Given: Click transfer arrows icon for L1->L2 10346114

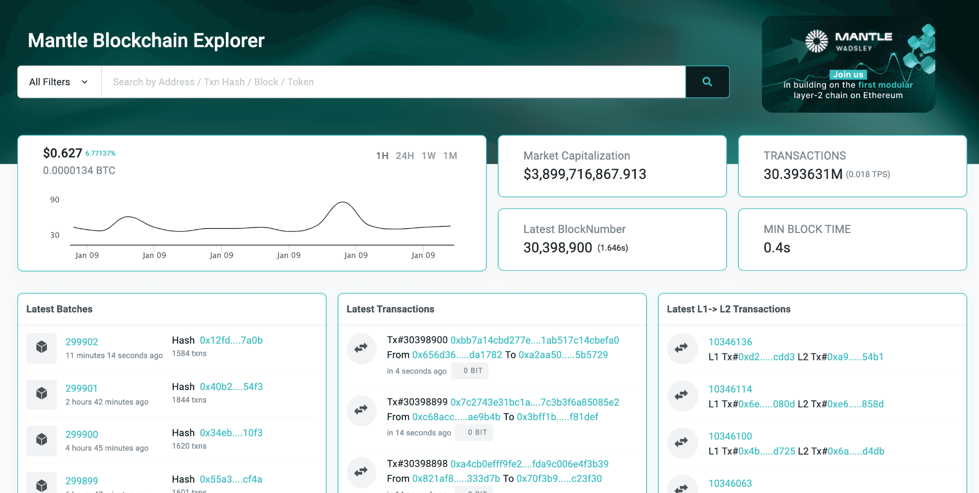Looking at the screenshot, I should click(x=682, y=396).
